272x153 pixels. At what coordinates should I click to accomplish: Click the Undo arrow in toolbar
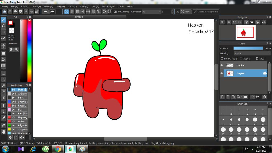click(x=46, y=12)
